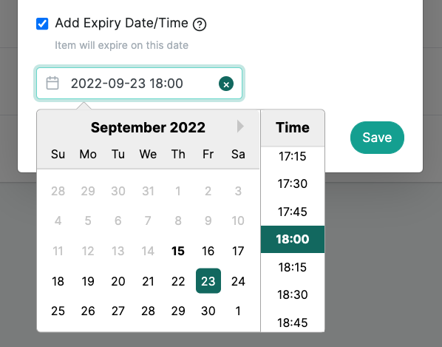Clear the date with the X icon
The width and height of the screenshot is (442, 347).
(226, 84)
